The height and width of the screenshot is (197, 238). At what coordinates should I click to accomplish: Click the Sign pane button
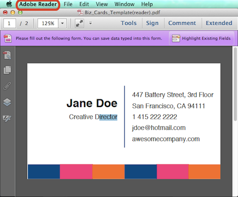(152, 23)
